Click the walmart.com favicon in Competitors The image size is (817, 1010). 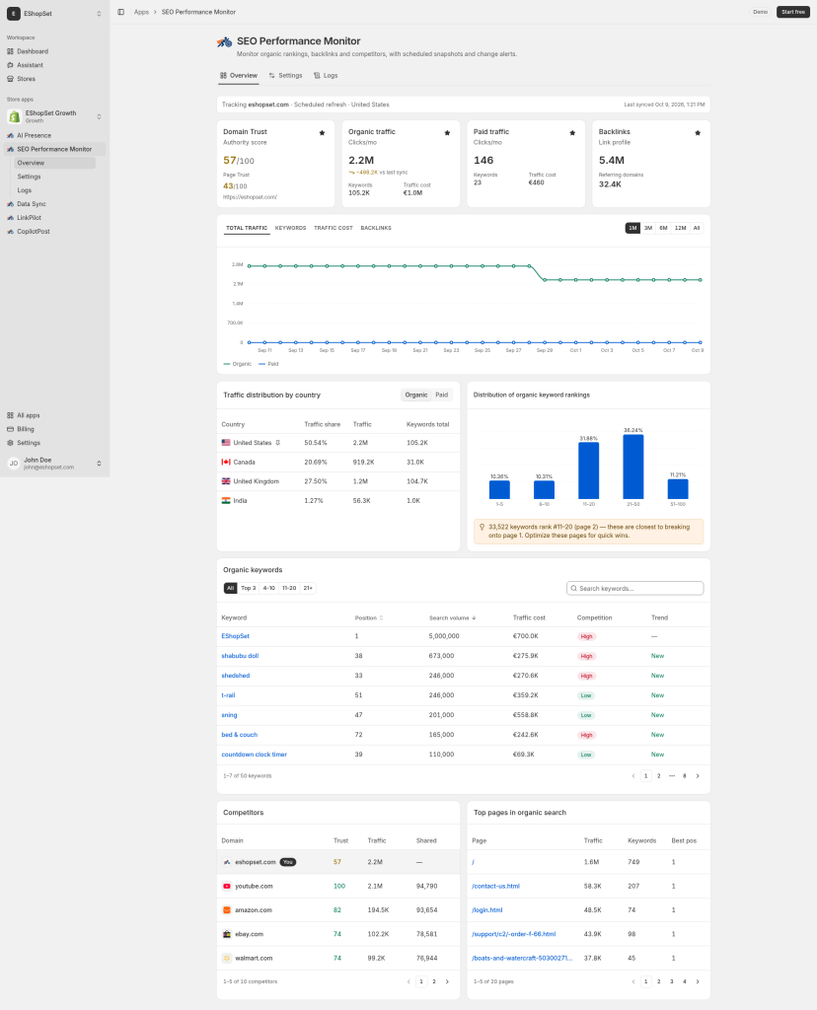227,958
